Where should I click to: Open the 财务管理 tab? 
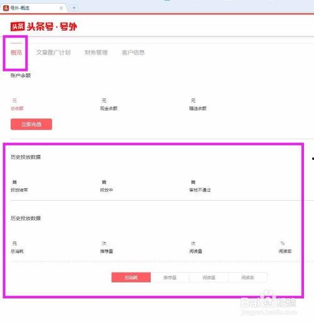tap(96, 53)
